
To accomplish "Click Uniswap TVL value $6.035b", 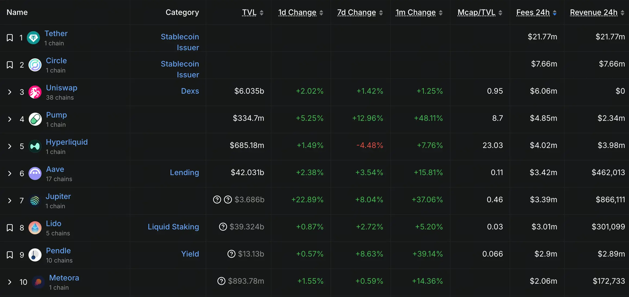I will tap(249, 91).
